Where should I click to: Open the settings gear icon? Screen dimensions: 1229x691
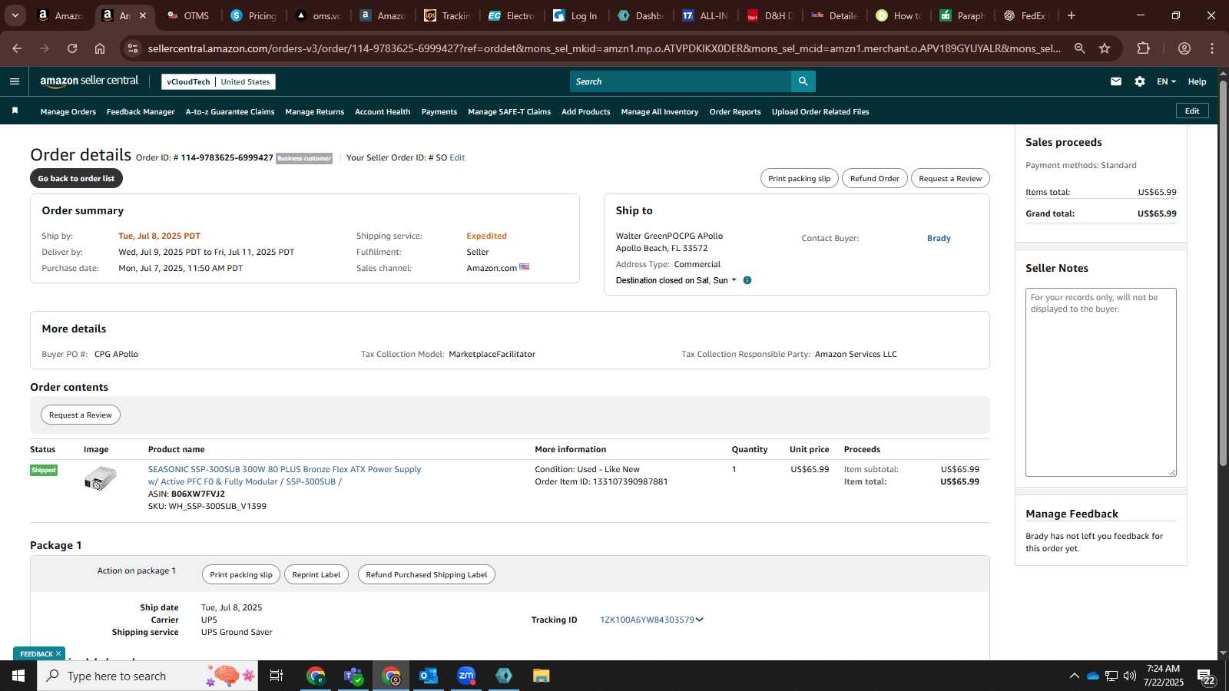coord(1139,81)
